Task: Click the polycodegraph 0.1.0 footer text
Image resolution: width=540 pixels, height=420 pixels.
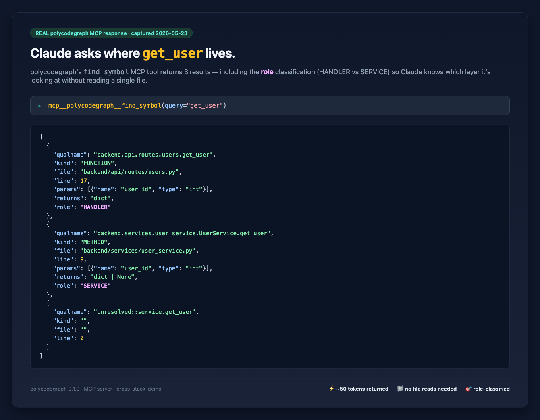Action: click(96, 389)
